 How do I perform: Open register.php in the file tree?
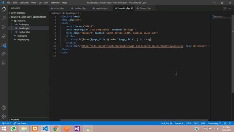(x=23, y=40)
